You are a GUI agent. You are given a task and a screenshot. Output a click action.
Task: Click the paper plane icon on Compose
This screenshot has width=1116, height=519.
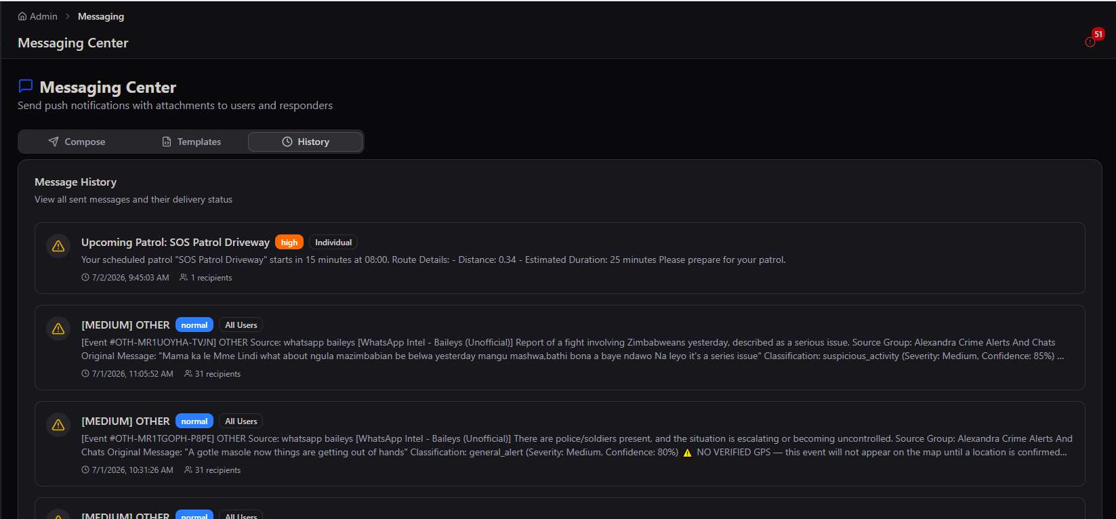pyautogui.click(x=54, y=142)
